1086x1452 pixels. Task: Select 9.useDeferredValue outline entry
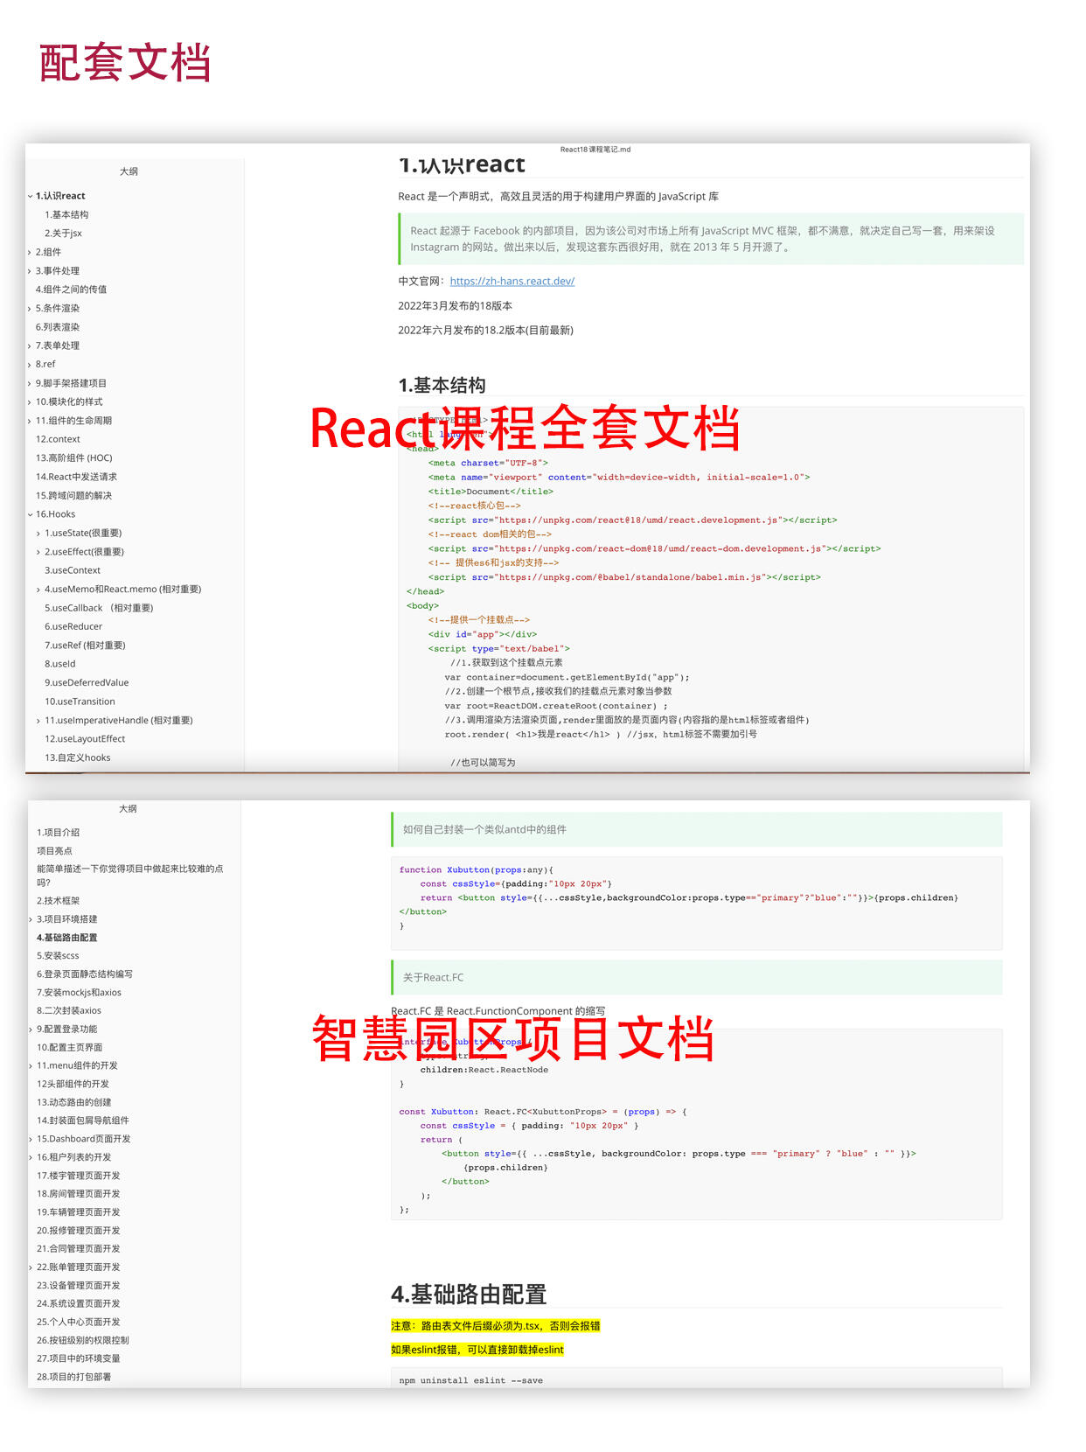tap(87, 683)
